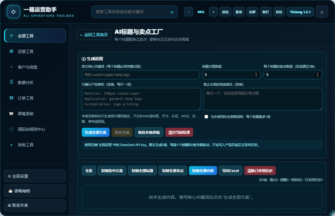Focus the 禁止出现的词或表达 textarea
Viewport: 335px width, 216px height.
point(263,99)
